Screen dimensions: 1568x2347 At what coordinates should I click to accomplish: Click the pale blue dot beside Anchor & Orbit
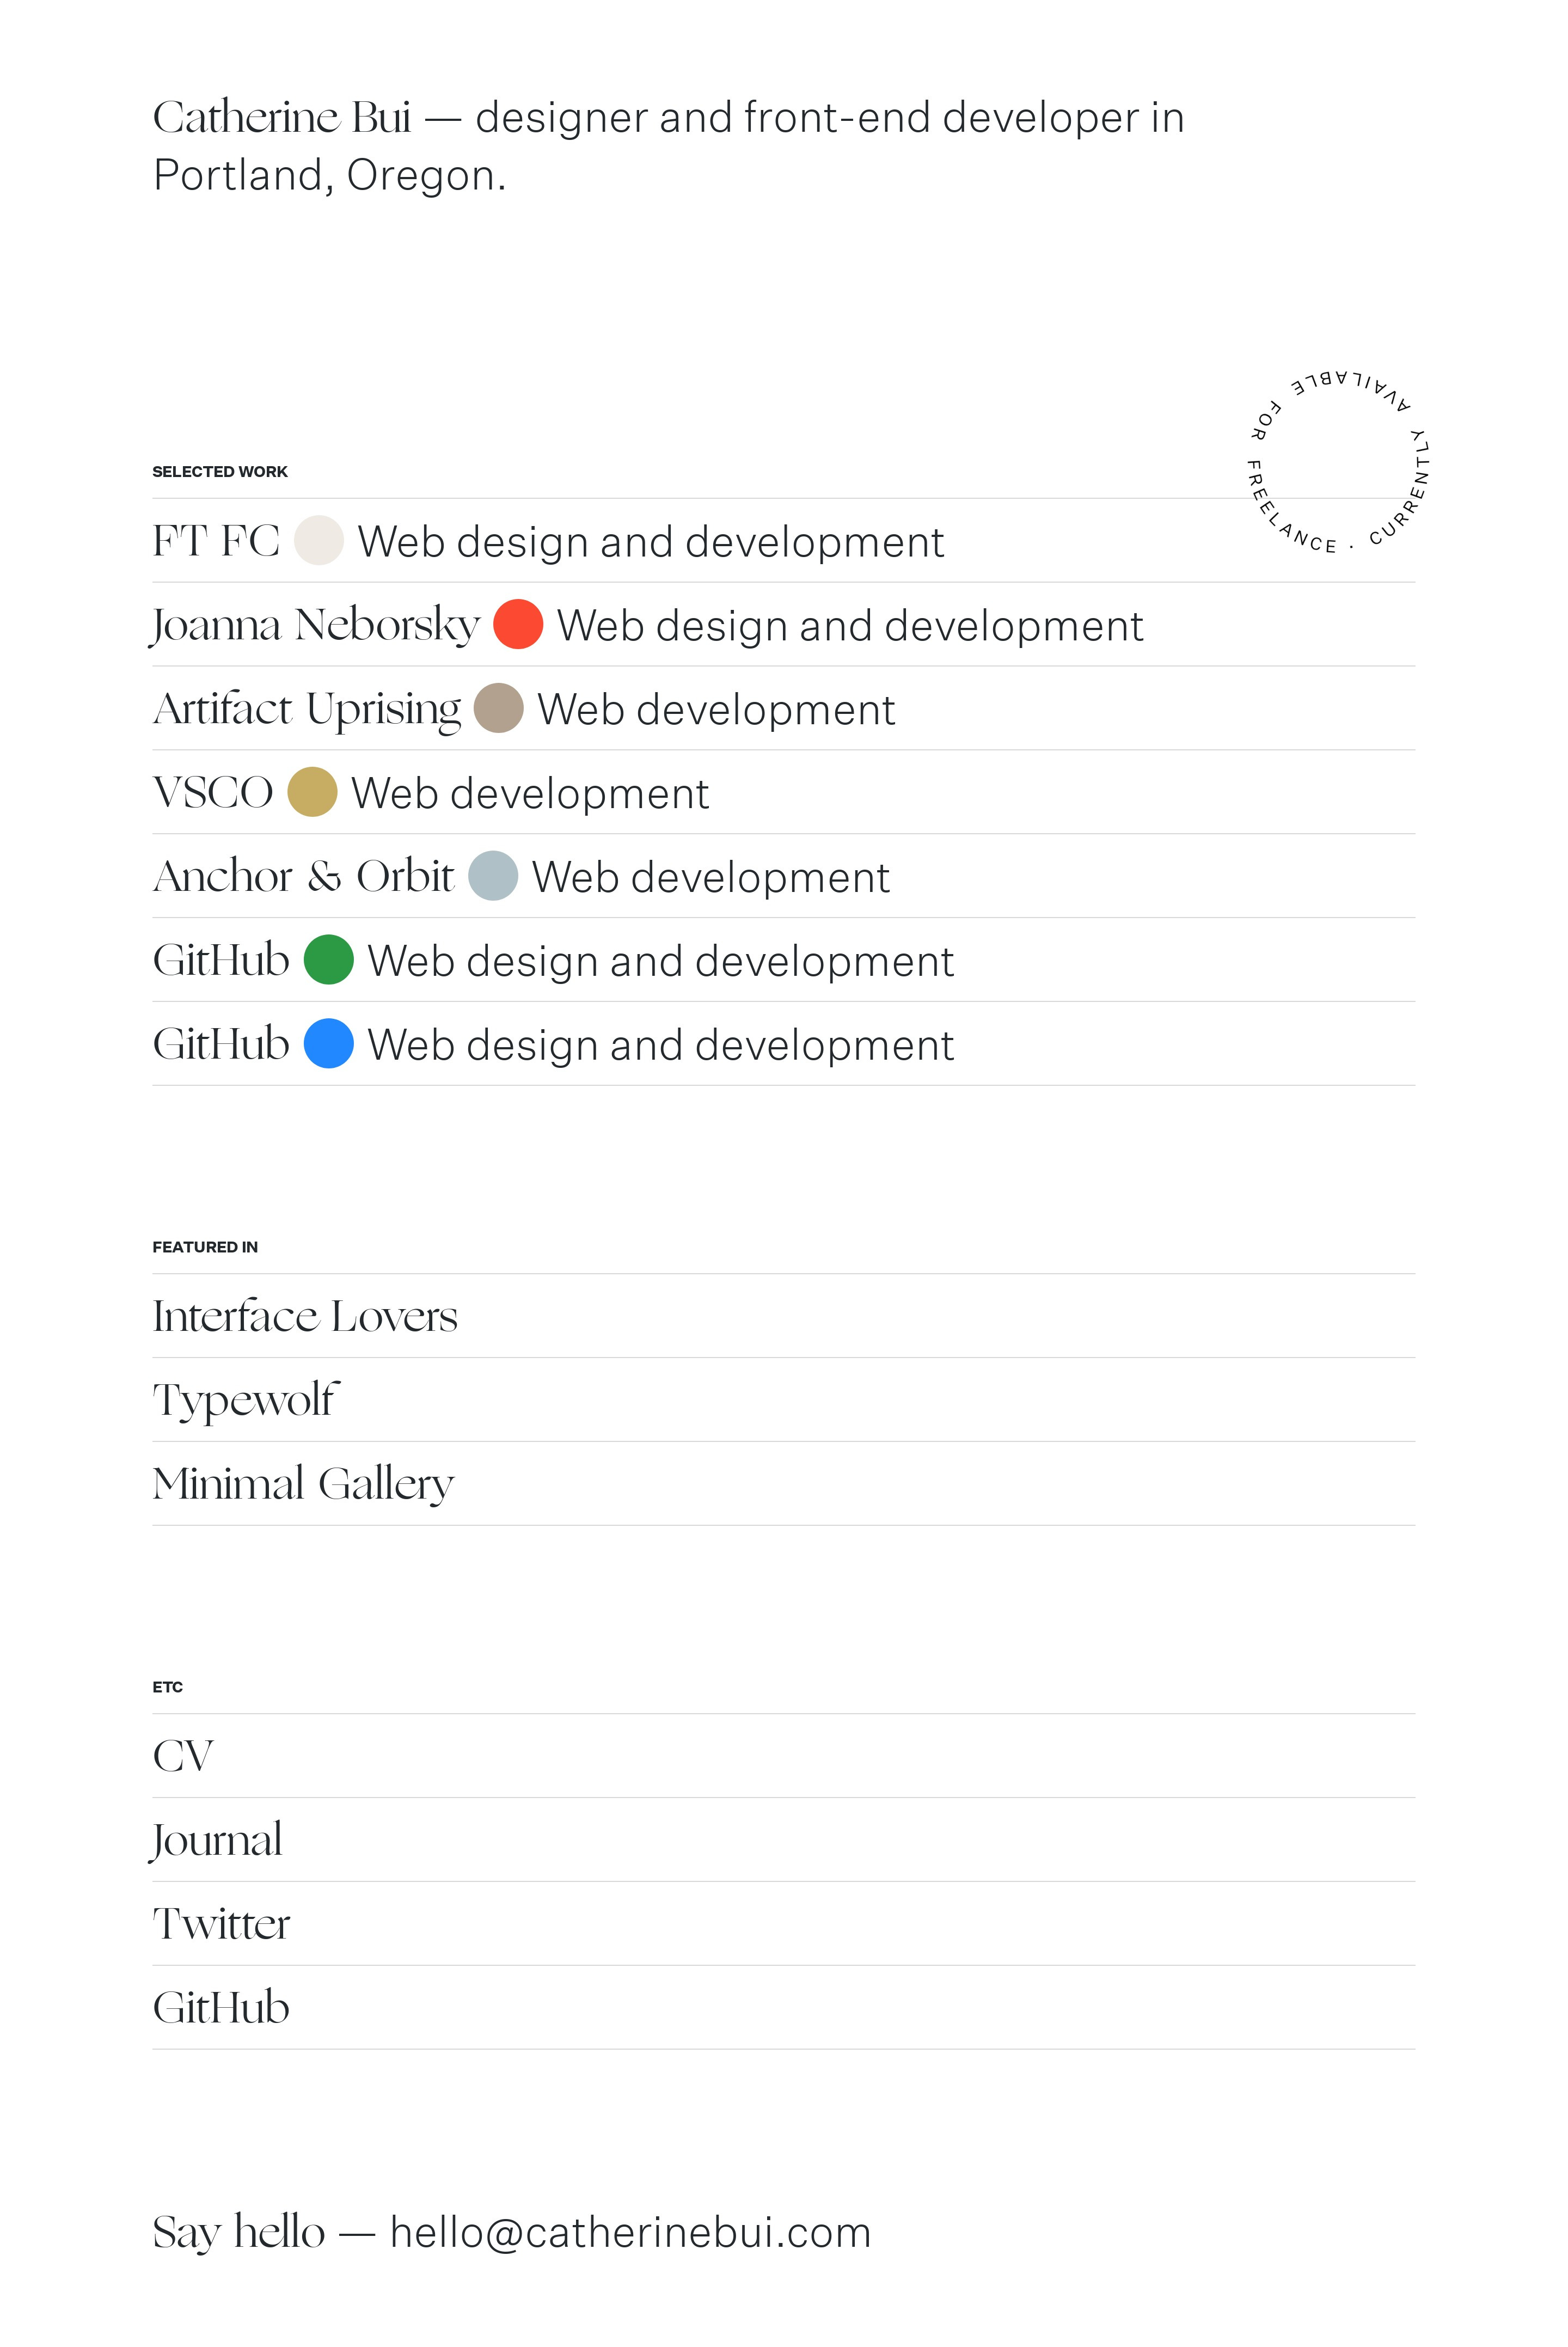pyautogui.click(x=493, y=876)
